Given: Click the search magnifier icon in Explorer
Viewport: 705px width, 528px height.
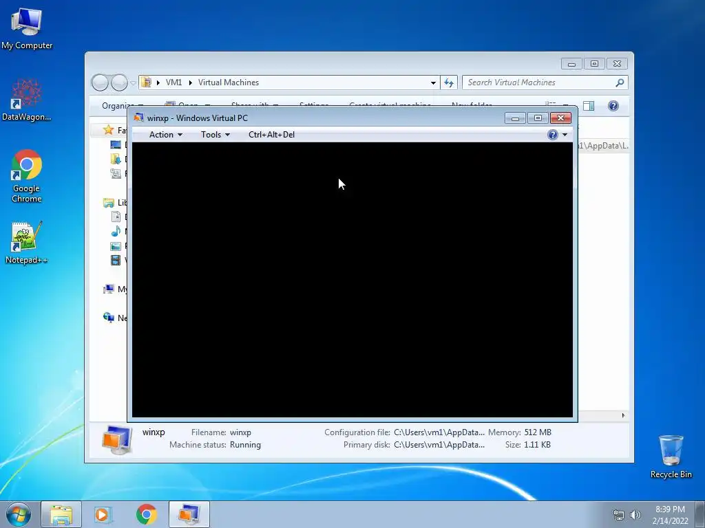Looking at the screenshot, I should [620, 82].
